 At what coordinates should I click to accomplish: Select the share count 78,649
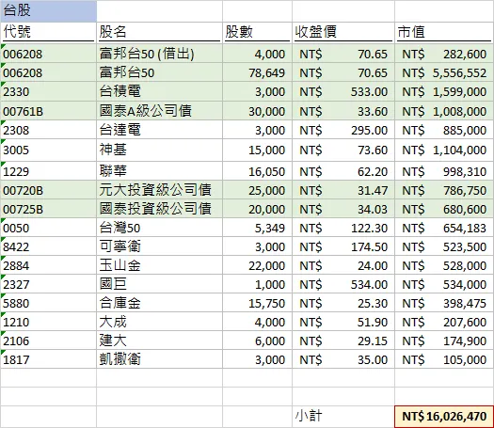point(257,72)
